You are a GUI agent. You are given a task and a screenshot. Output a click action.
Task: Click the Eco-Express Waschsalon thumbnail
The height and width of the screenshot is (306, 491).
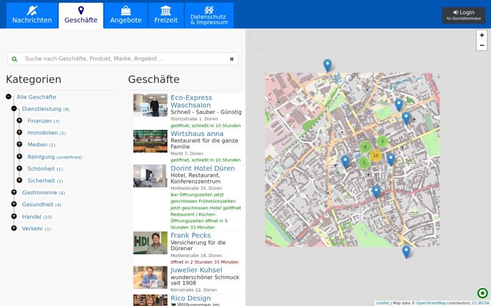pyautogui.click(x=150, y=105)
